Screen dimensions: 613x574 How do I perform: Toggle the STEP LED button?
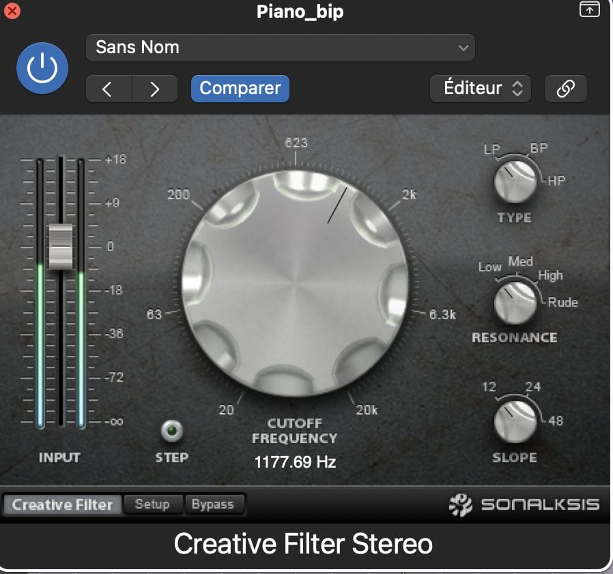(170, 431)
